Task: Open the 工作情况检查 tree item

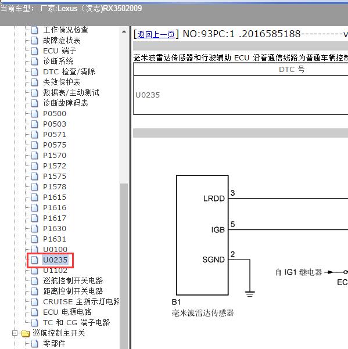Action: point(66,30)
